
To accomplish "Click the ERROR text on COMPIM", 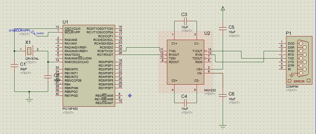I will click(x=299, y=82).
